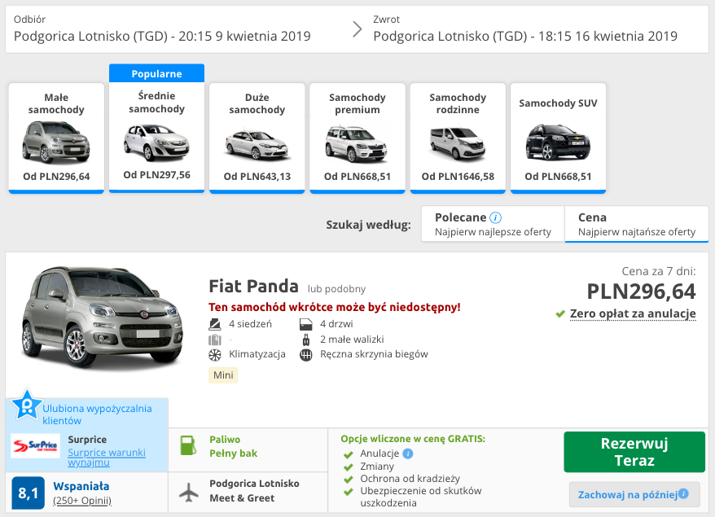Click the airplane pickup location icon

tap(188, 492)
